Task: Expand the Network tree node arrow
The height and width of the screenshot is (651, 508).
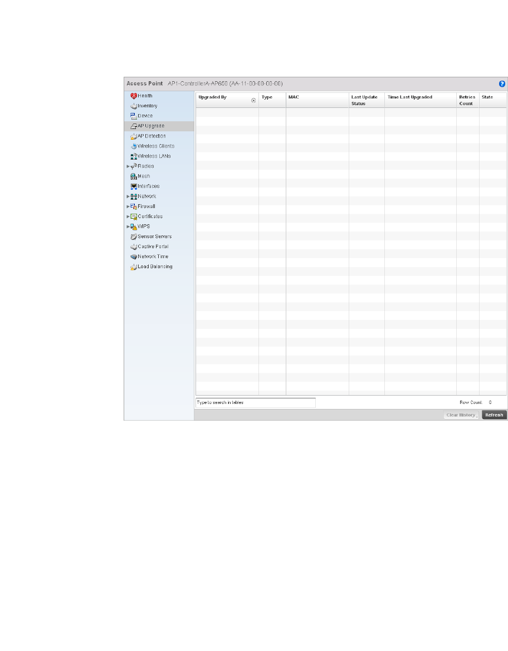Action: click(128, 196)
